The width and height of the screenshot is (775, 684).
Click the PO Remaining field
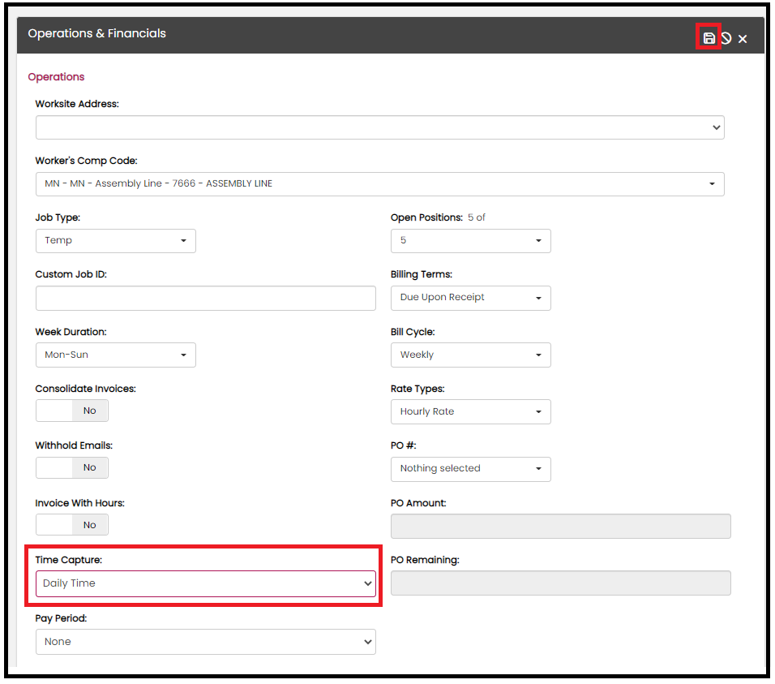point(560,583)
